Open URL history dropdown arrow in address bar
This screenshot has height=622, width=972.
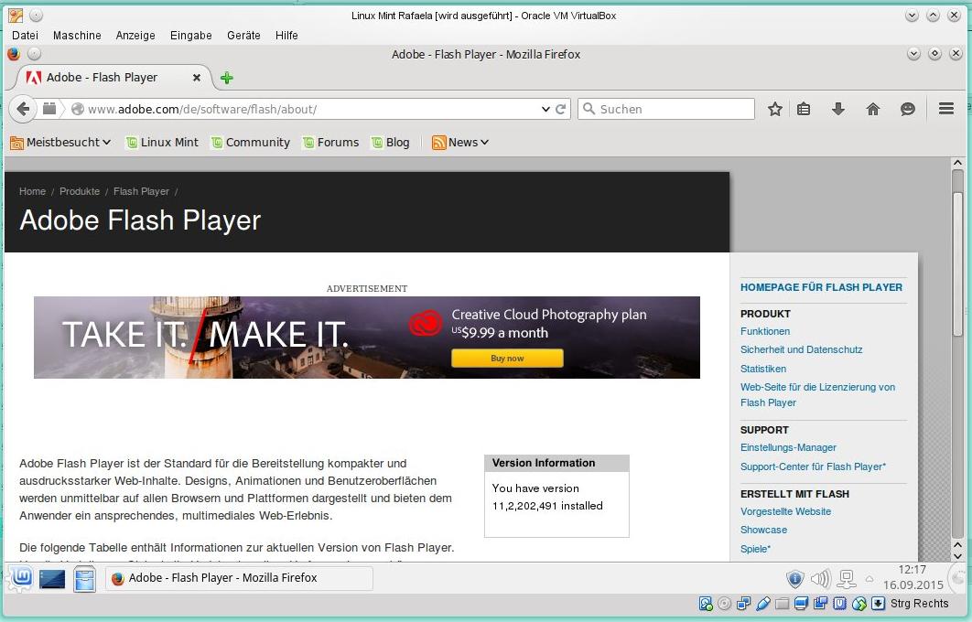pyautogui.click(x=545, y=109)
